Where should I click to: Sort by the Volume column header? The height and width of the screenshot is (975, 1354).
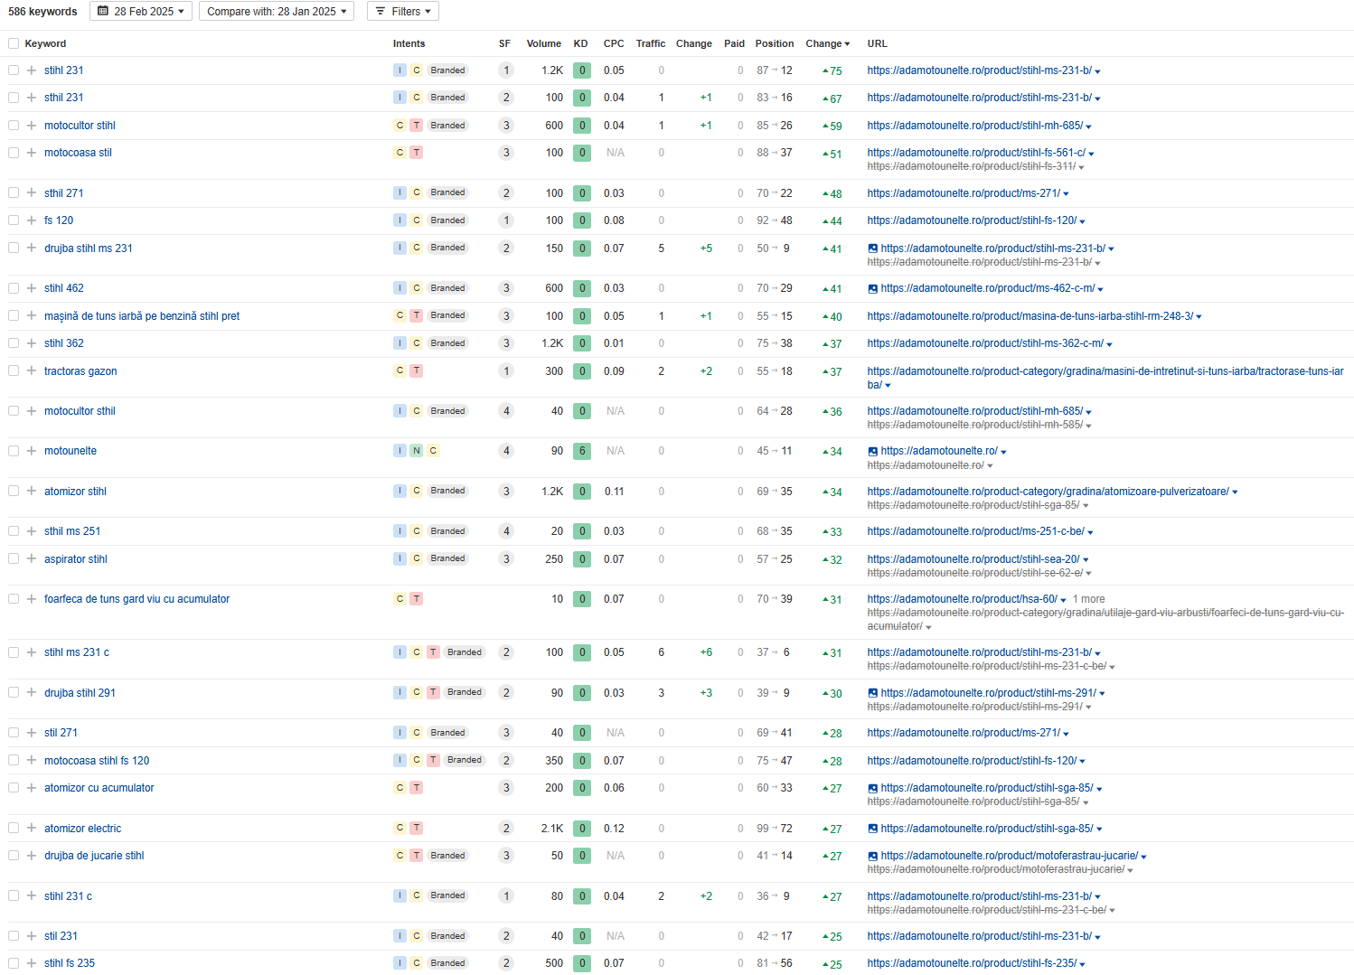[543, 43]
